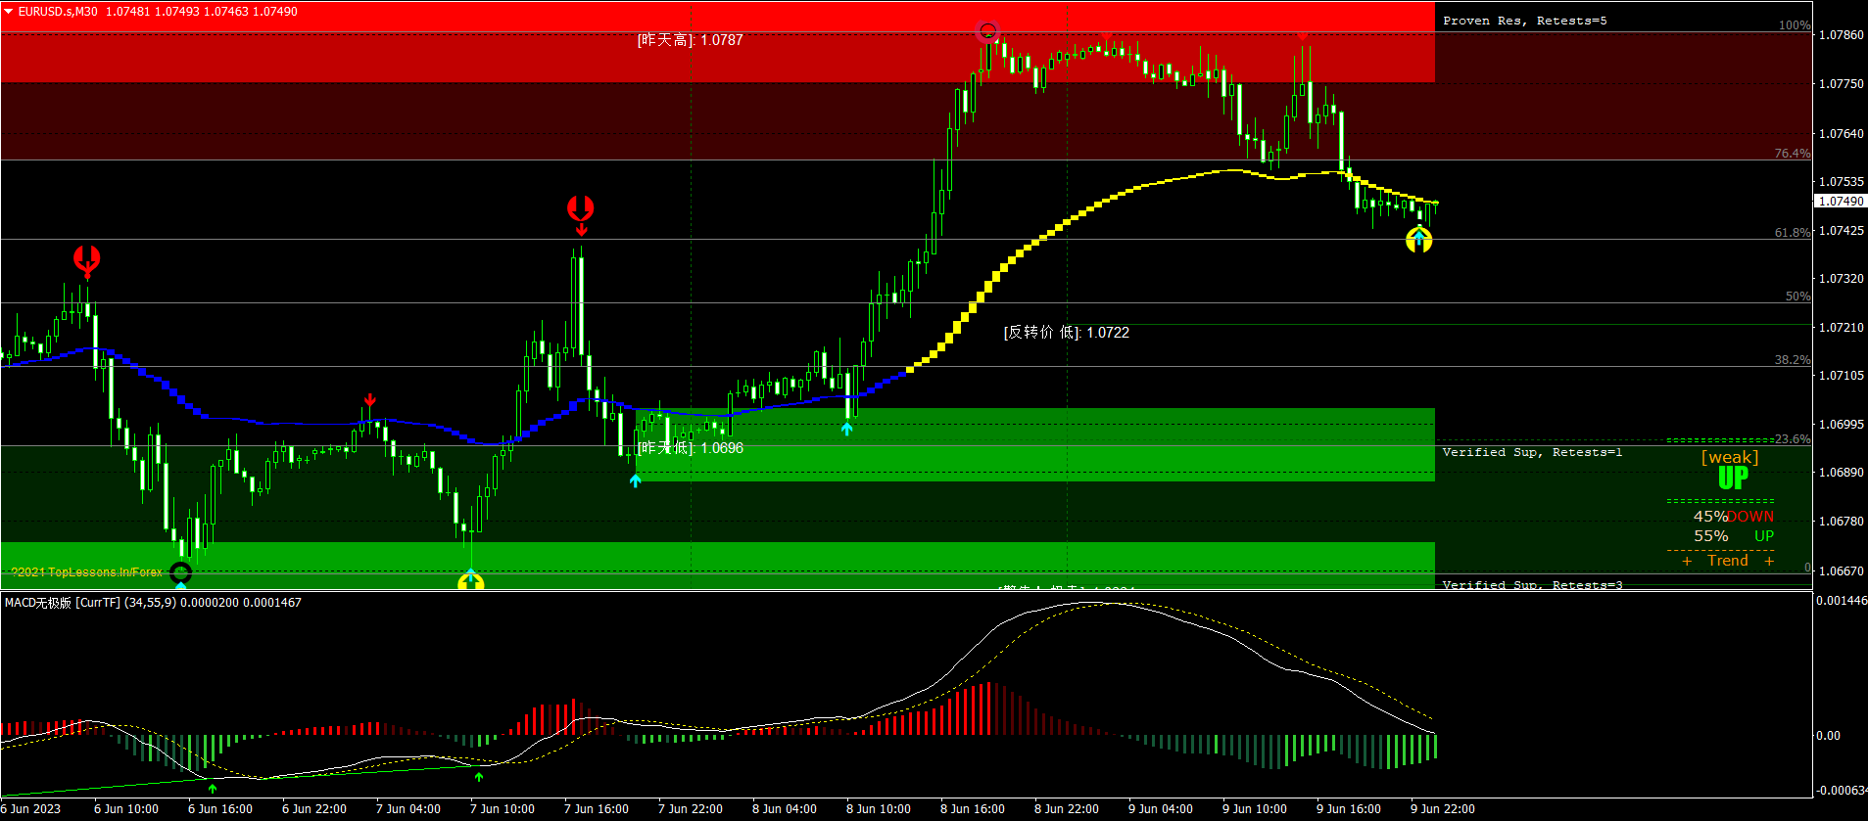
Task: Click the cyan up arrow below the 8 Jun 10:00 candle
Action: tap(847, 428)
